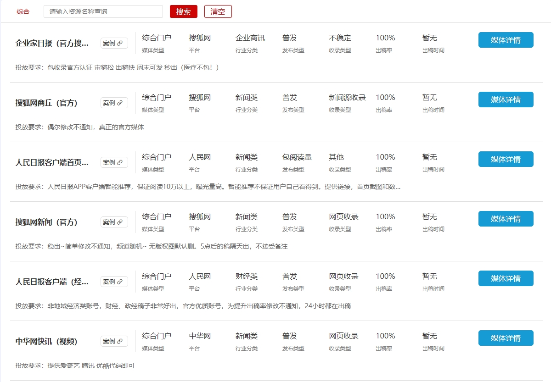Click the 中华网快讯（视频） title
The height and width of the screenshot is (382, 551).
coord(46,342)
